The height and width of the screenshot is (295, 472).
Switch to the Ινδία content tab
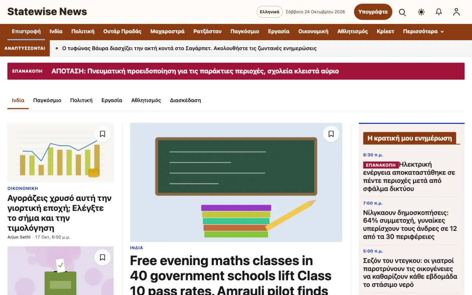coord(18,100)
